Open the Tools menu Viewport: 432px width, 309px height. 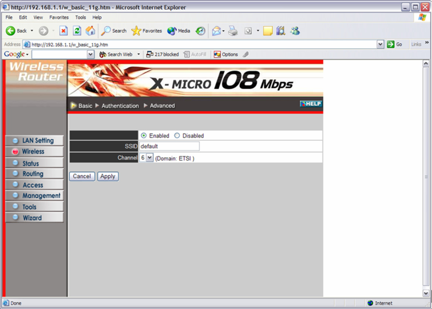pyautogui.click(x=80, y=17)
